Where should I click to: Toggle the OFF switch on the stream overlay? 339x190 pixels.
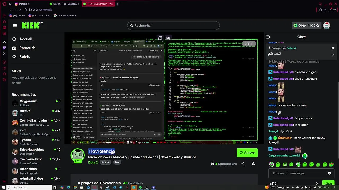tap(249, 44)
